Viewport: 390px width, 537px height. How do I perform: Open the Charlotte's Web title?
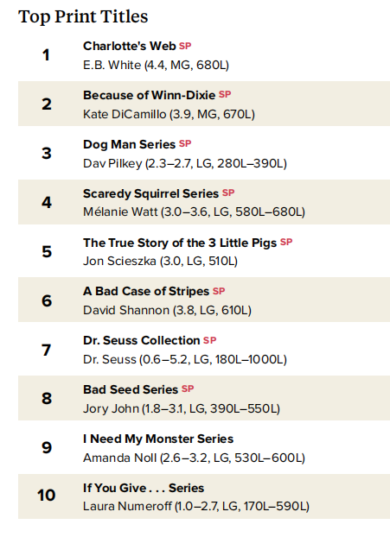click(x=130, y=46)
